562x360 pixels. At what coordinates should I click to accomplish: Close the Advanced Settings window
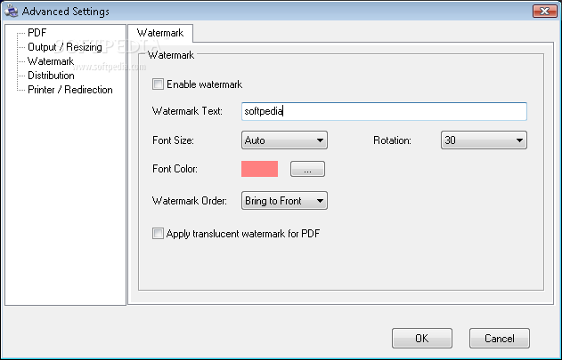(x=544, y=11)
